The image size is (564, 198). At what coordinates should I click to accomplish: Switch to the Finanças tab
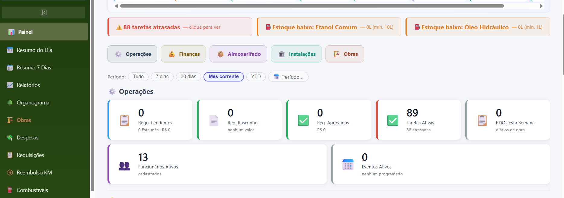pyautogui.click(x=183, y=54)
